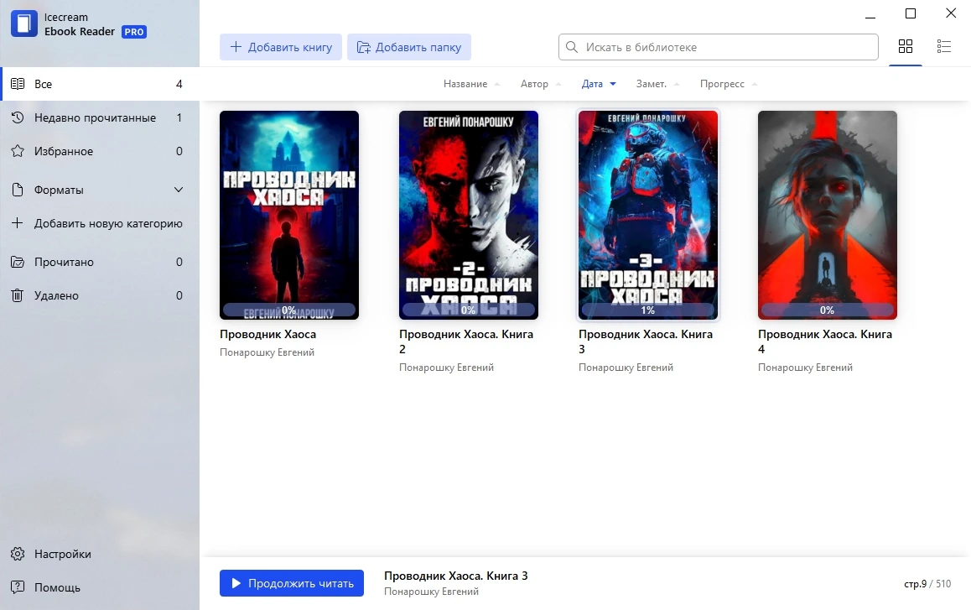Sort library by Название
The width and height of the screenshot is (971, 610).
coord(471,84)
